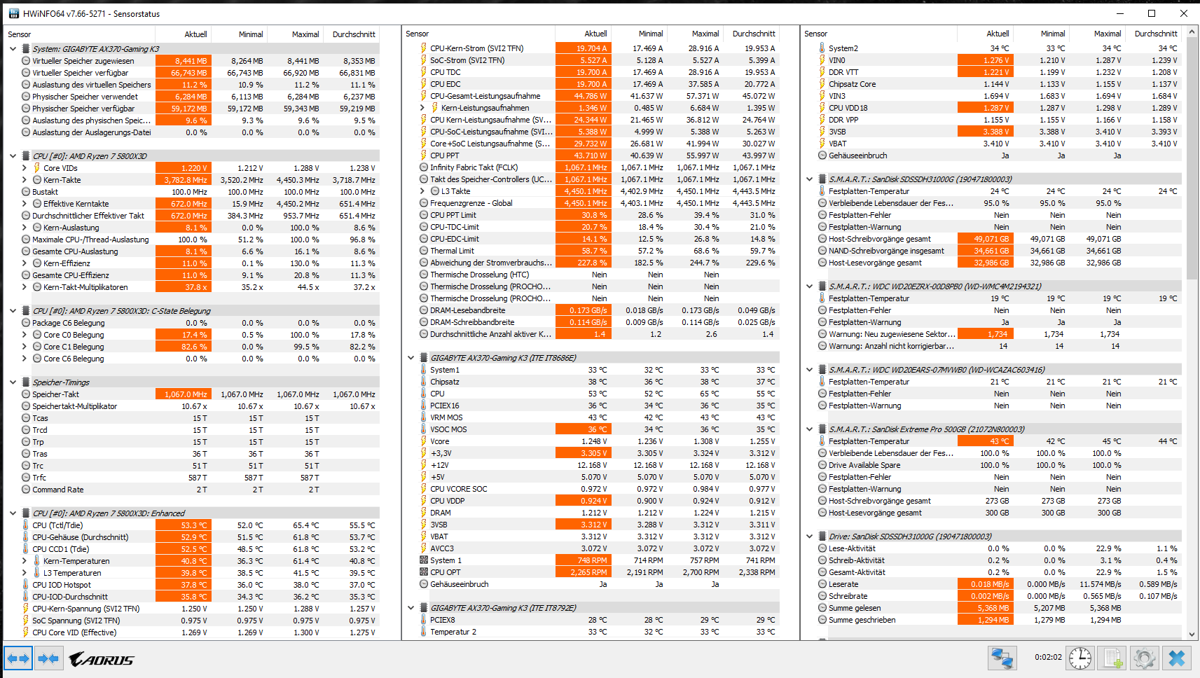
Task: Click fan icon of CPU OPT row
Action: pyautogui.click(x=424, y=572)
